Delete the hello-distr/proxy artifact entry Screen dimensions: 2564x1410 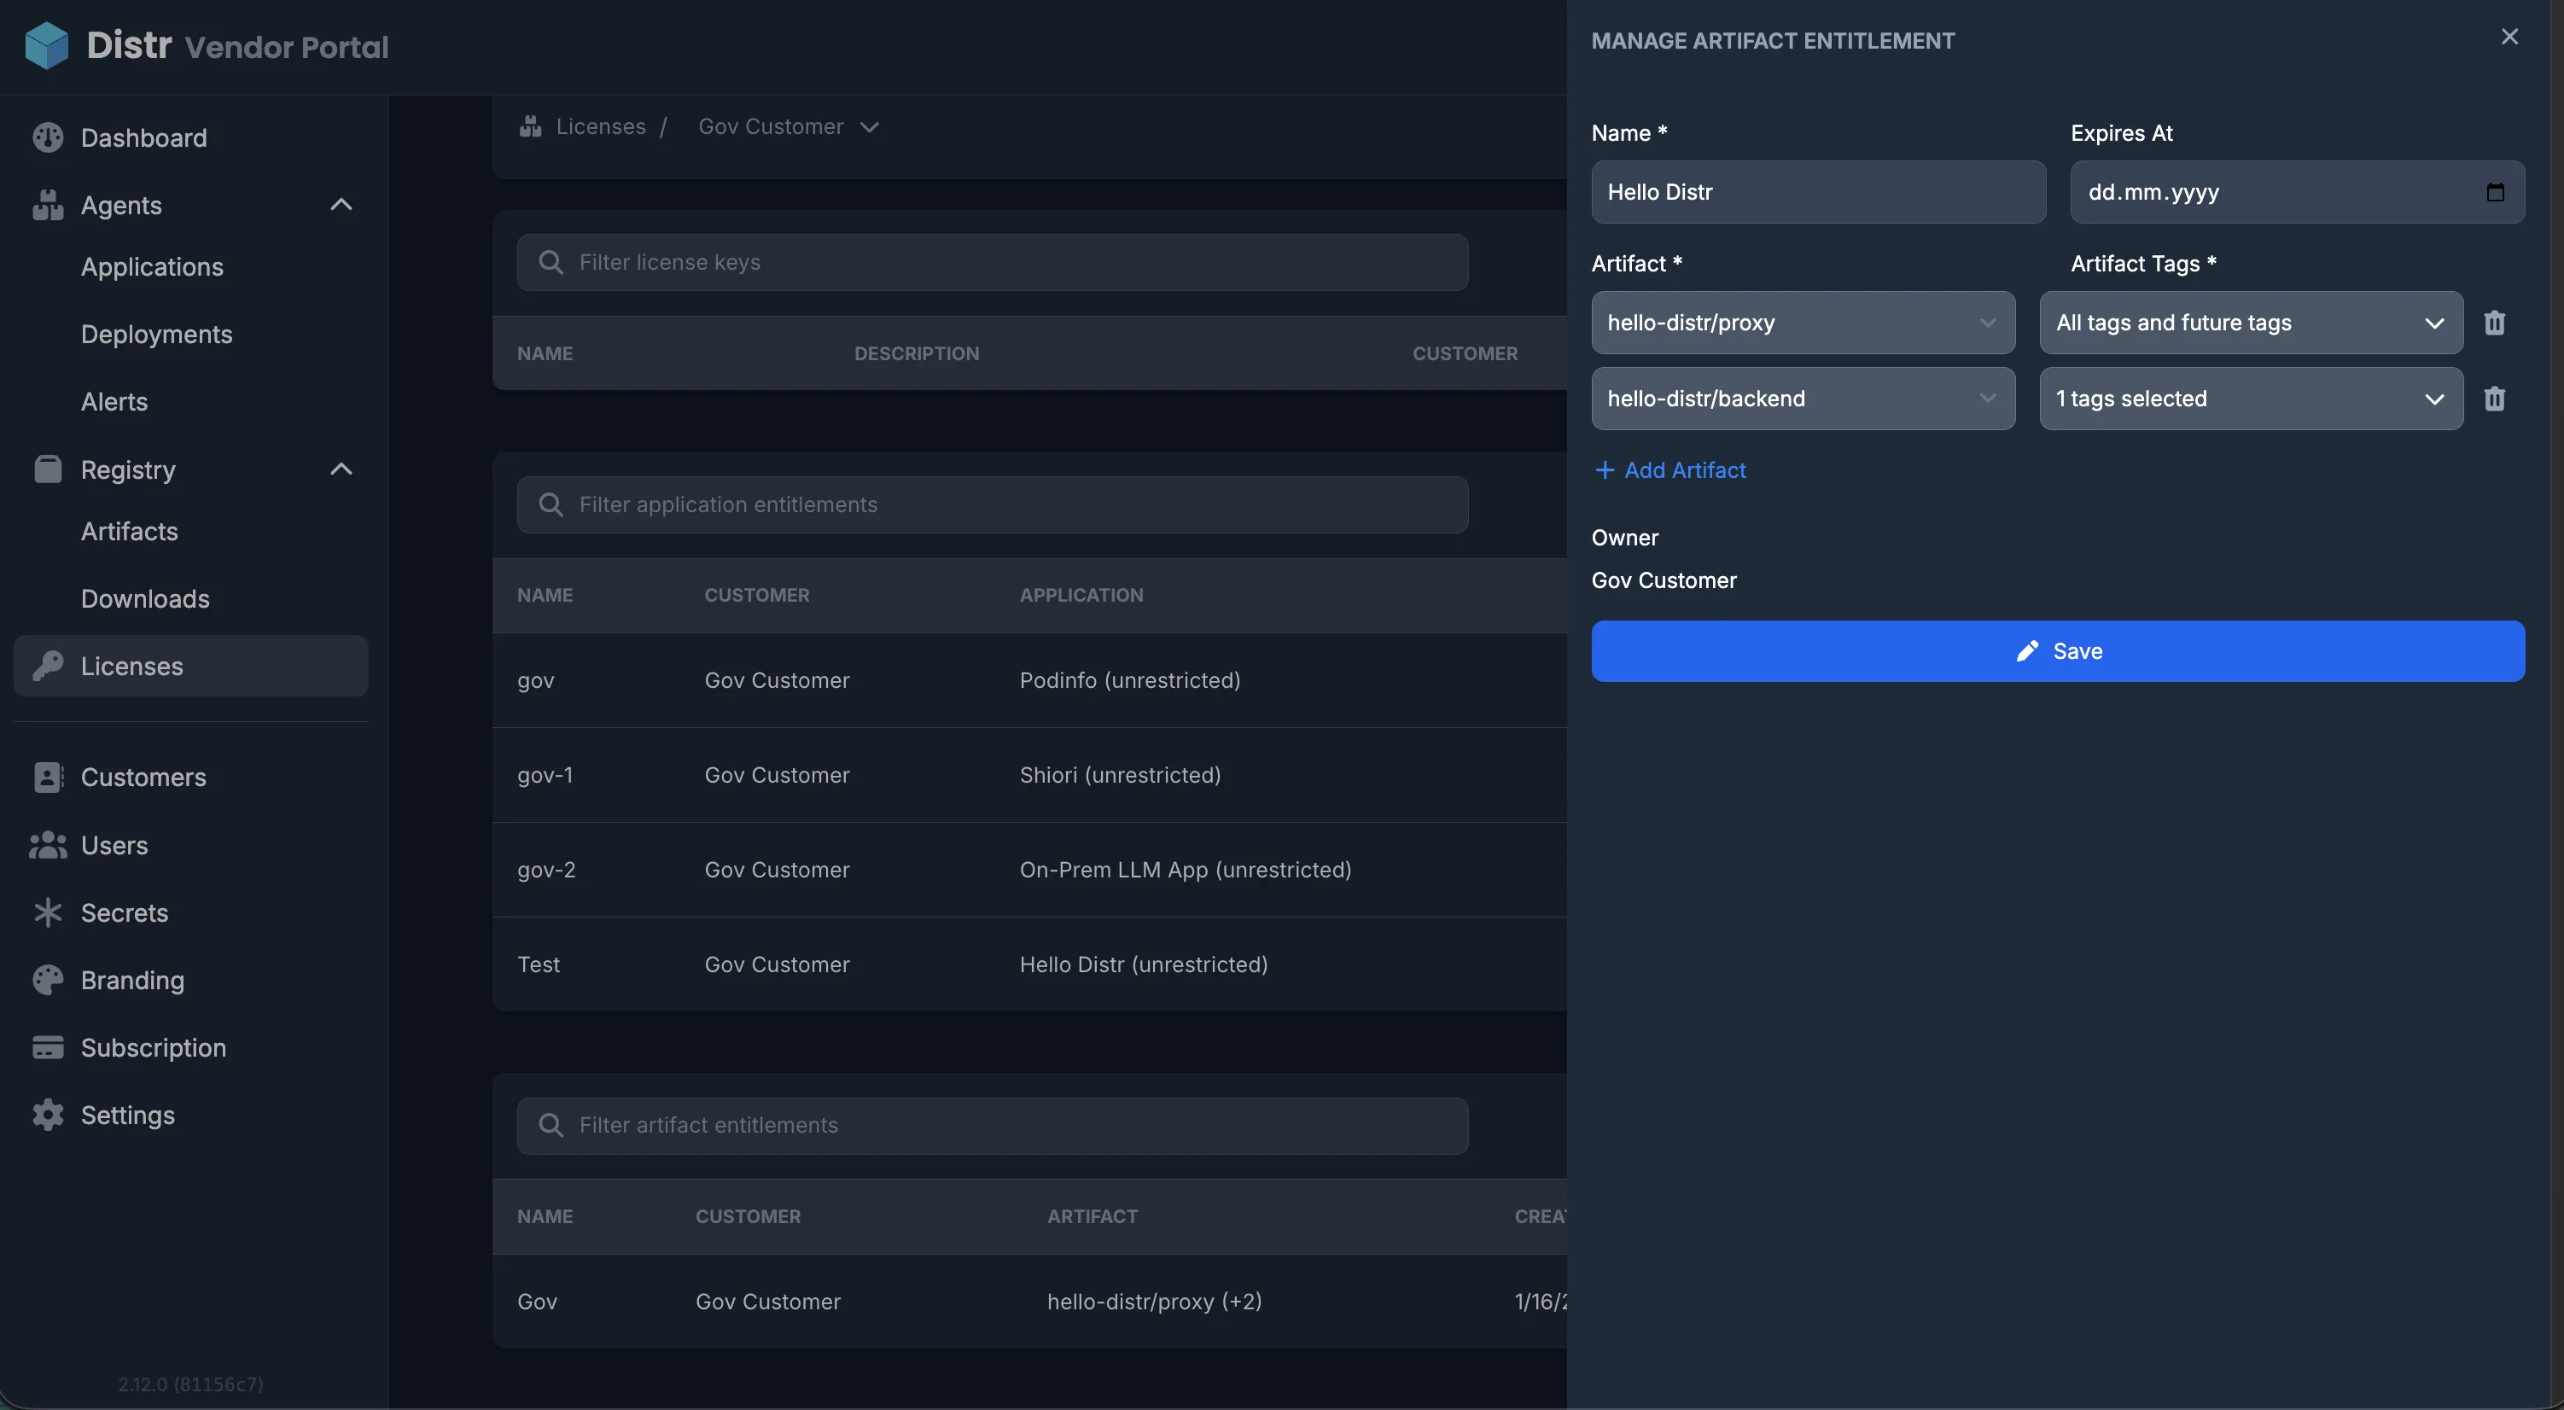tap(2496, 323)
